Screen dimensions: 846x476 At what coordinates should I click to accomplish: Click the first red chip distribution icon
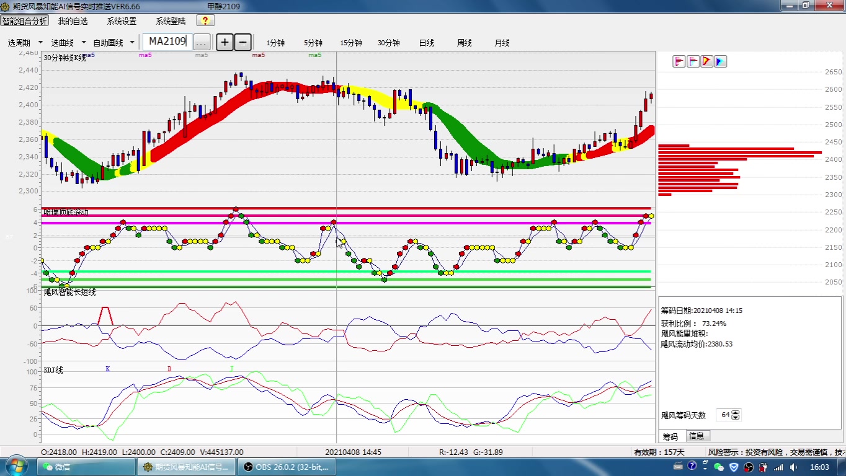(x=679, y=61)
